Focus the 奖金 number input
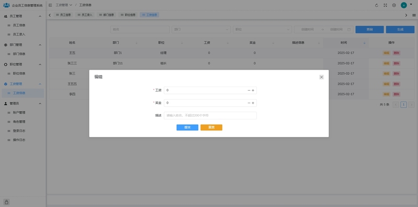The height and width of the screenshot is (207, 418). tap(210, 103)
